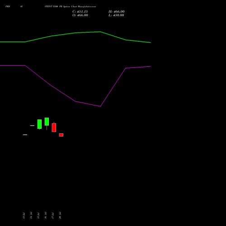This screenshot has height=226, width=226.
Task: Click the PE Option Chart title text
Action: click(71, 6)
